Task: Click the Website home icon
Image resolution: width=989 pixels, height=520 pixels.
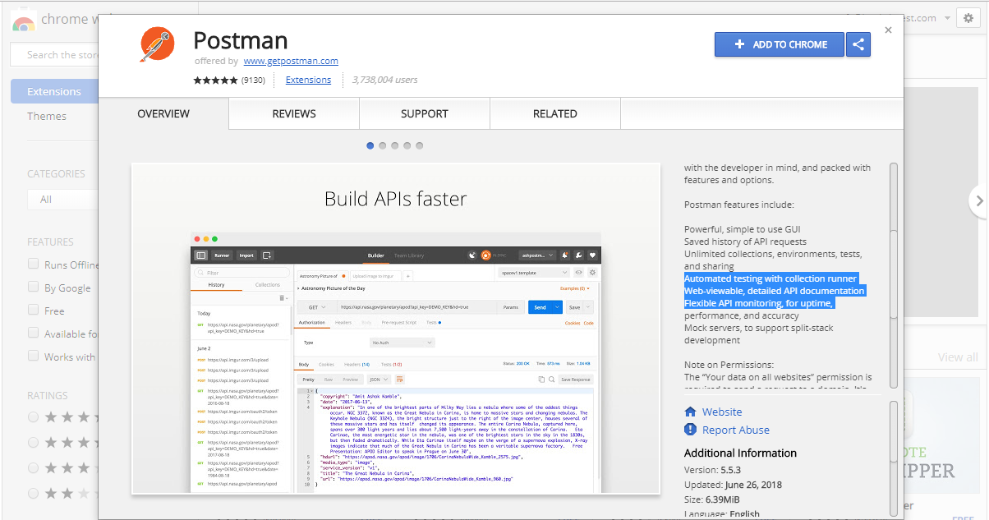Action: tap(689, 412)
